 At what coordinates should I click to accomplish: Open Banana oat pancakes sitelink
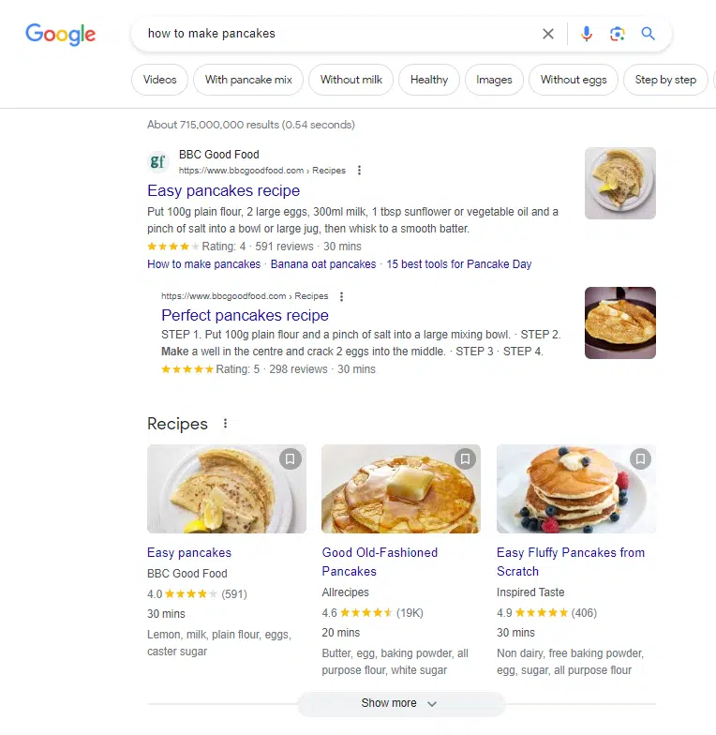(x=323, y=264)
